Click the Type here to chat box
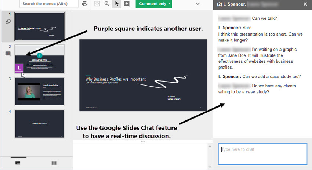 [262, 154]
